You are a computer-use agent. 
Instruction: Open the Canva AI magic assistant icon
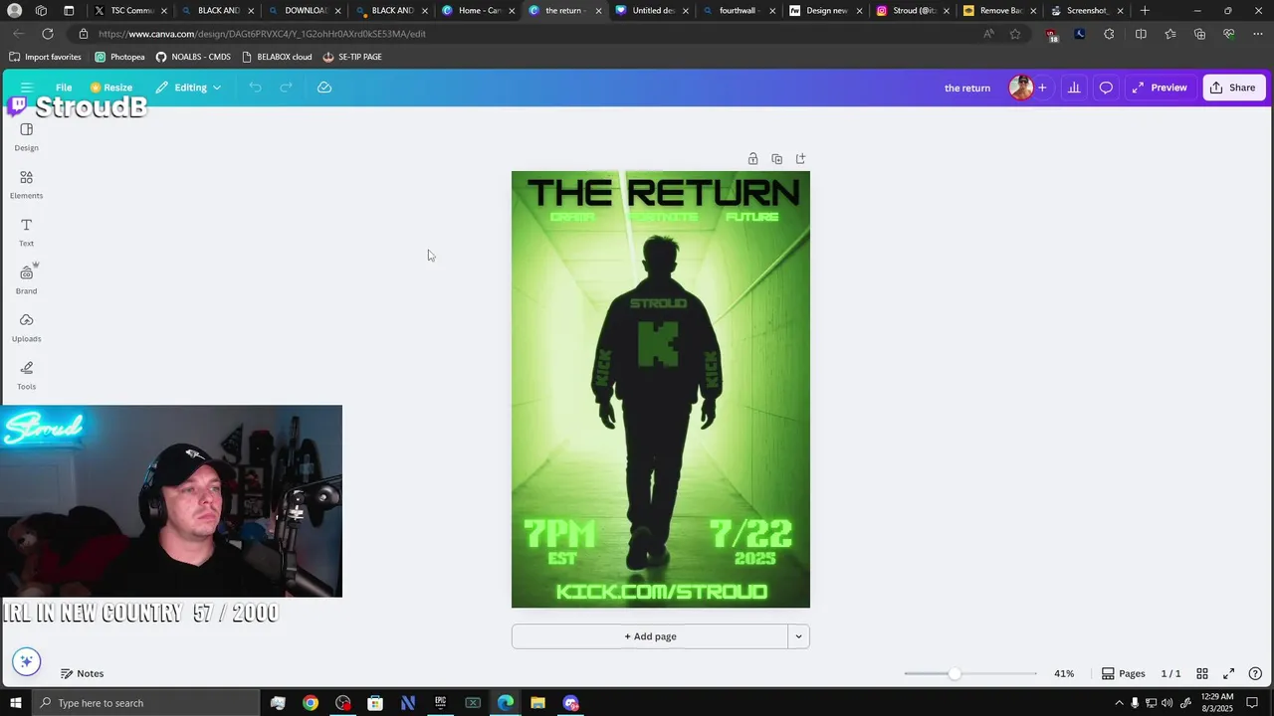[x=27, y=661]
